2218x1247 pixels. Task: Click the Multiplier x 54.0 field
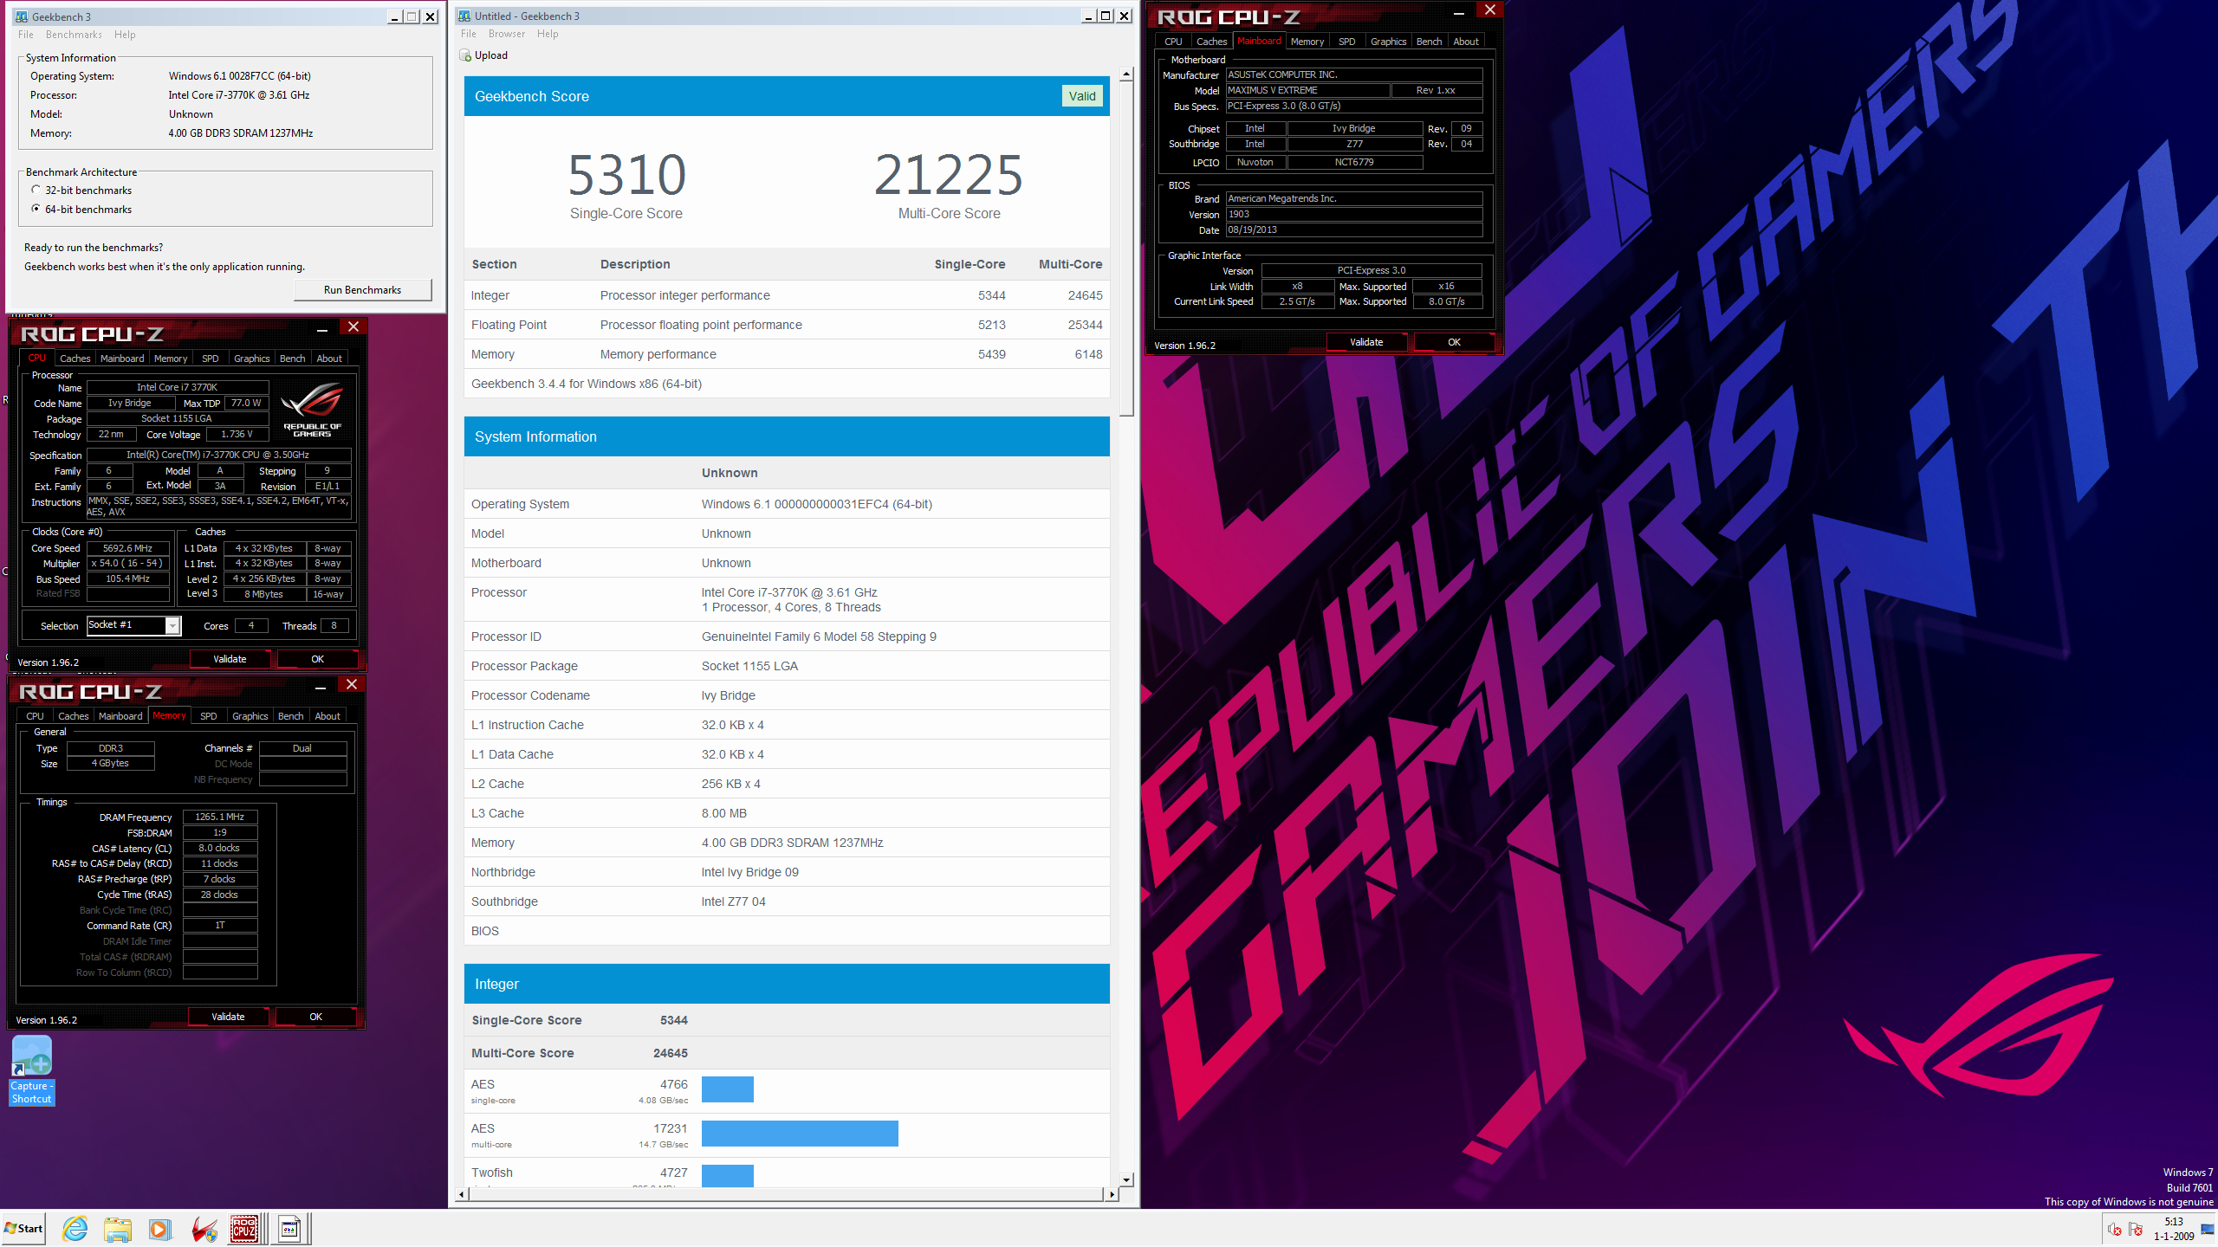point(128,563)
